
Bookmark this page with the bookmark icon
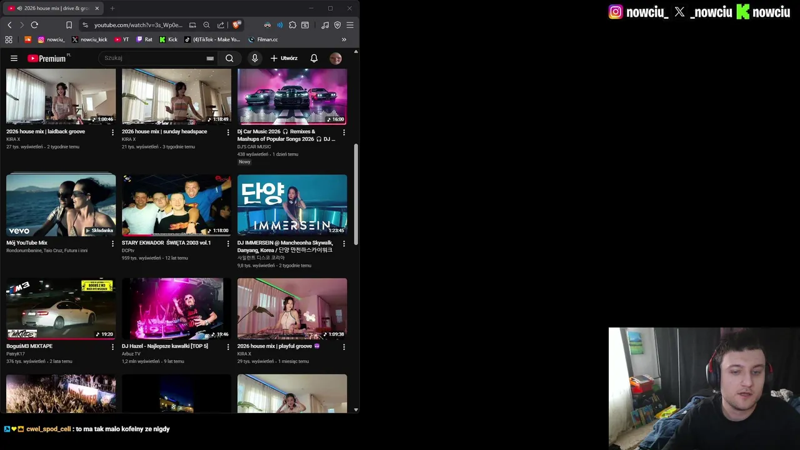69,25
